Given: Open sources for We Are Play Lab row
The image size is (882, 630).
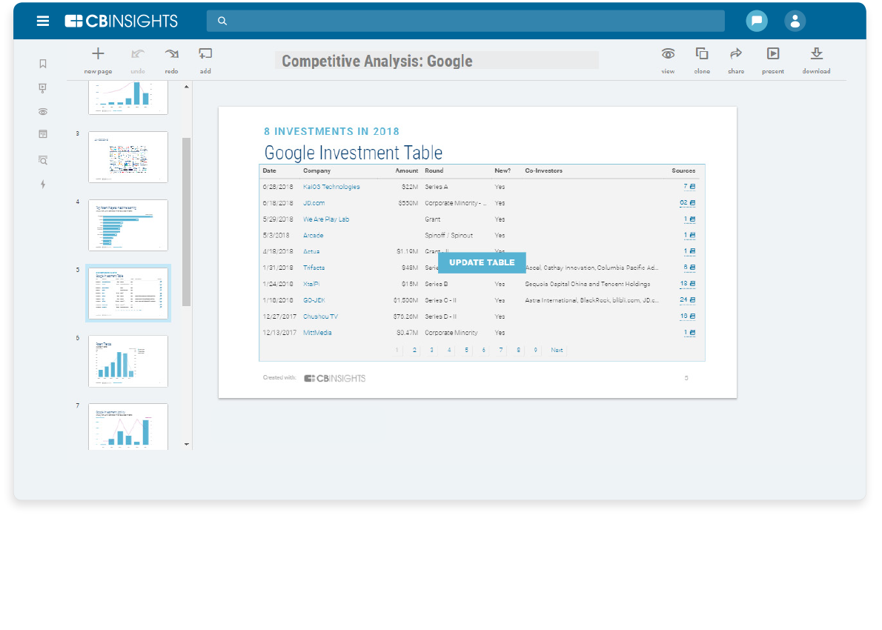Looking at the screenshot, I should pyautogui.click(x=689, y=219).
